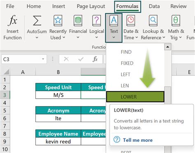Screen dimensions: 195x153
Task: Open the Financial functions icon
Action: (x=78, y=21)
